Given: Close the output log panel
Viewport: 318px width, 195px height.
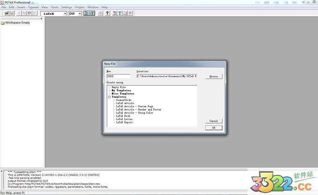Looking at the screenshot, I should pos(1,171).
